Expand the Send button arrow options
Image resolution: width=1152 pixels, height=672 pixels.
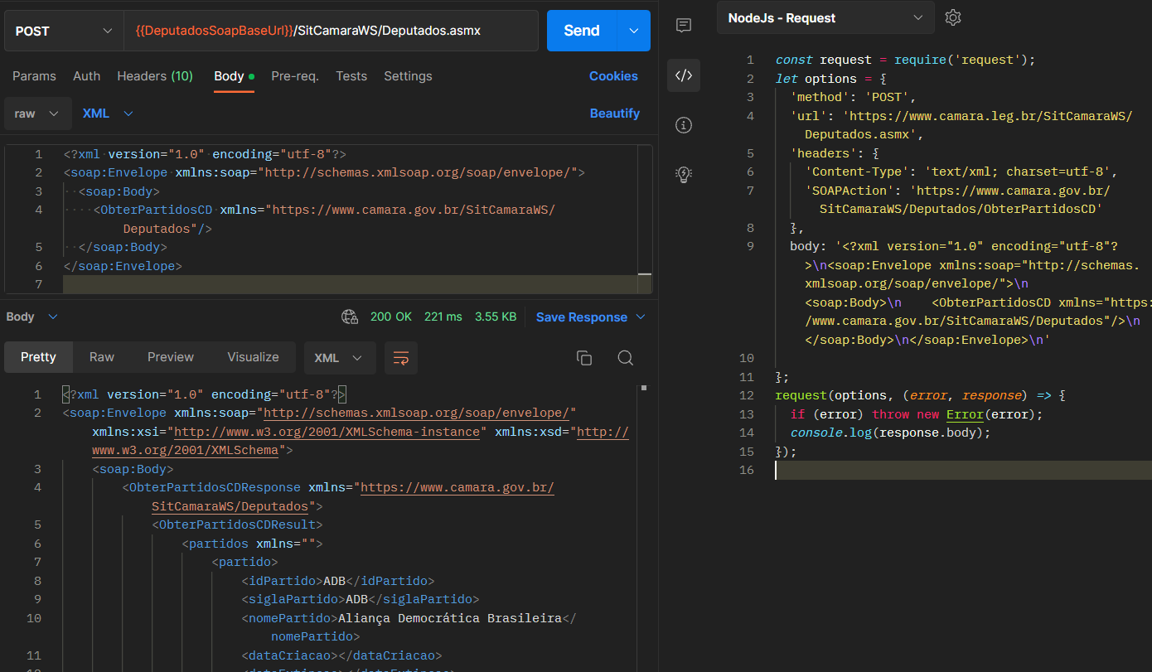(634, 31)
